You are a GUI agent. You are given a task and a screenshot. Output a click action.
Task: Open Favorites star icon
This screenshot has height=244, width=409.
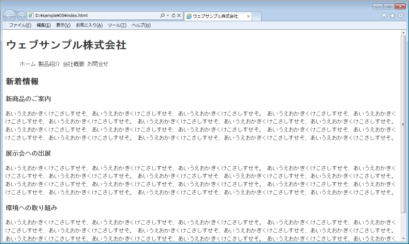coord(392,15)
